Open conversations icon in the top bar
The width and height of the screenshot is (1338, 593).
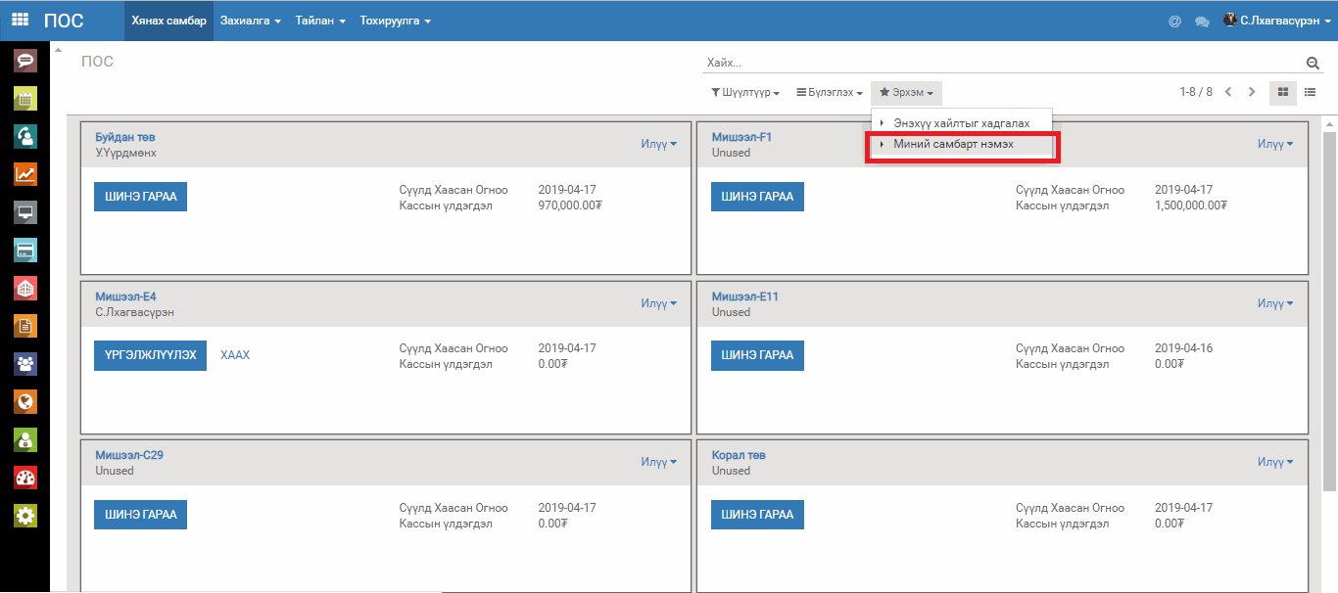(x=1202, y=22)
